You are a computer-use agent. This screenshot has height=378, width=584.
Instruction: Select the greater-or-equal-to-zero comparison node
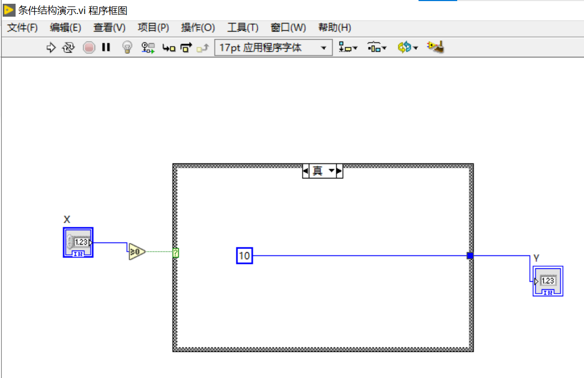coord(136,252)
